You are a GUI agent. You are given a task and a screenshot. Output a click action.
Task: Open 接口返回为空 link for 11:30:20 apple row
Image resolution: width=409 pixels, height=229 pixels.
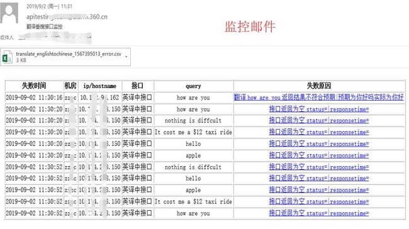point(319,155)
